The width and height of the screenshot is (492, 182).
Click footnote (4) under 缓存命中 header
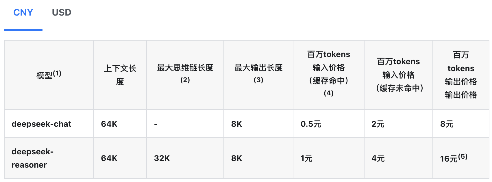pyautogui.click(x=329, y=93)
